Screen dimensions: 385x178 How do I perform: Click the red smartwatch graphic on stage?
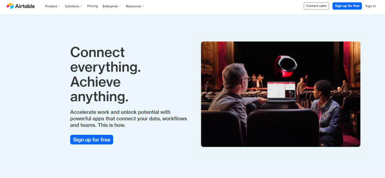coord(285,66)
